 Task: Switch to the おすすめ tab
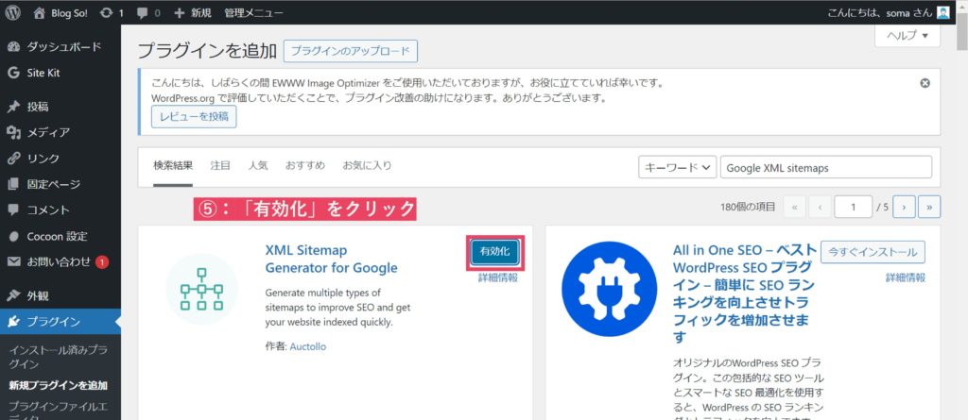click(304, 165)
